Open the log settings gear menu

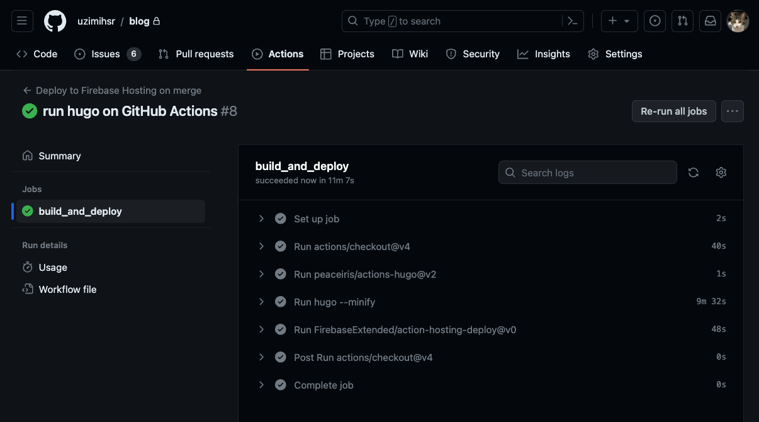[721, 173]
